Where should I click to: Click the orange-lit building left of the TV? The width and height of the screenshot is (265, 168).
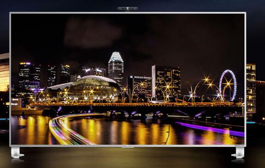tap(5, 72)
